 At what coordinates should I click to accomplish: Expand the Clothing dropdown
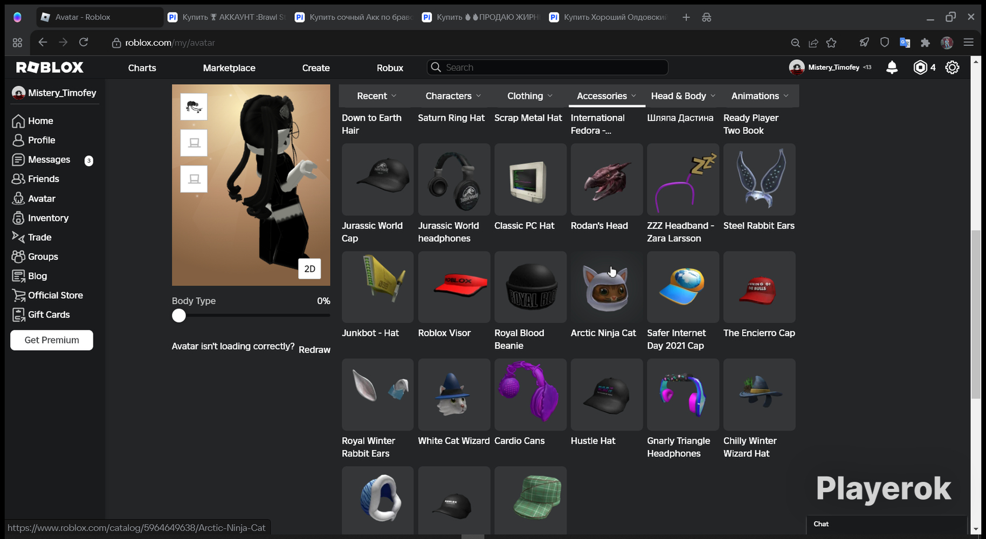click(530, 96)
